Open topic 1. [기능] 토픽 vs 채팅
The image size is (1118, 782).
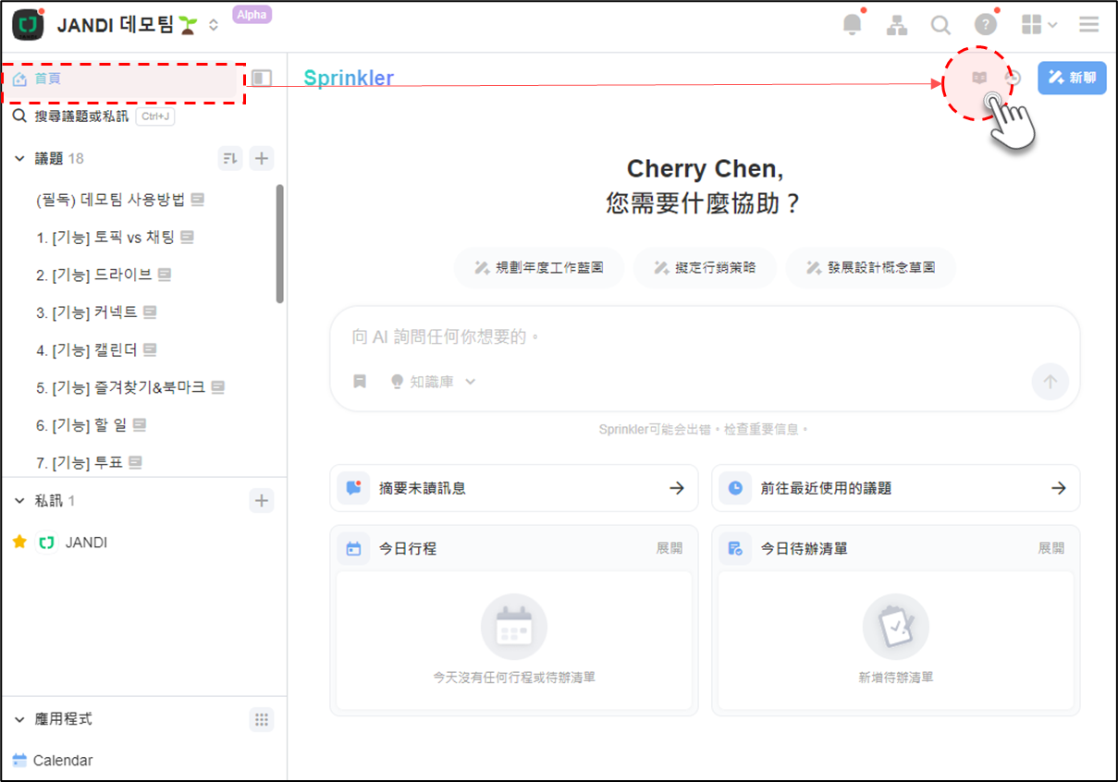pyautogui.click(x=115, y=238)
